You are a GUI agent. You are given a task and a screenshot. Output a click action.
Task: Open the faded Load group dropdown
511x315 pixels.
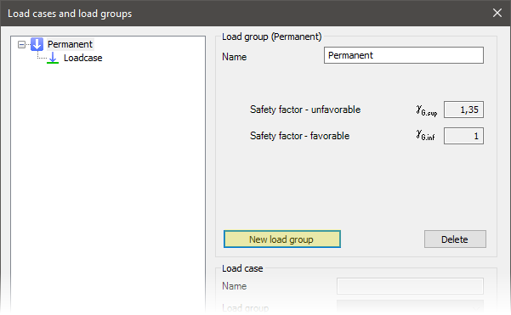pos(410,307)
